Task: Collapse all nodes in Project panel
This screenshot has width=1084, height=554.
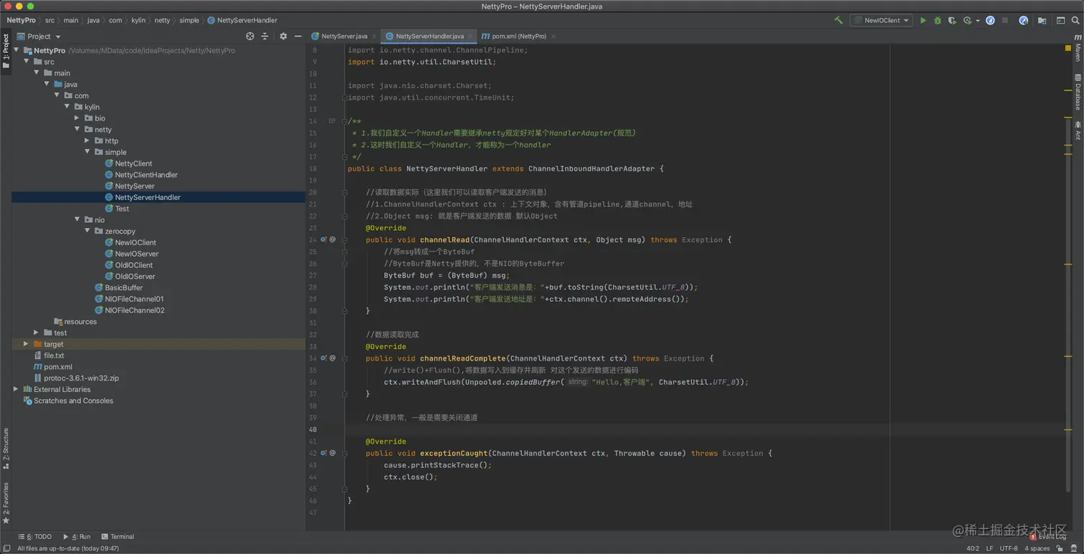Action: tap(265, 36)
